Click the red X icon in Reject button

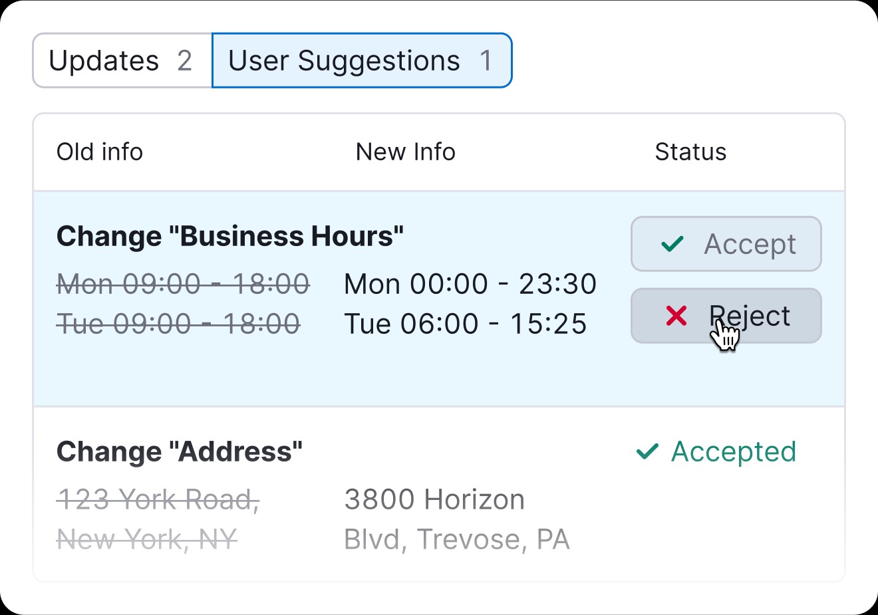point(676,316)
